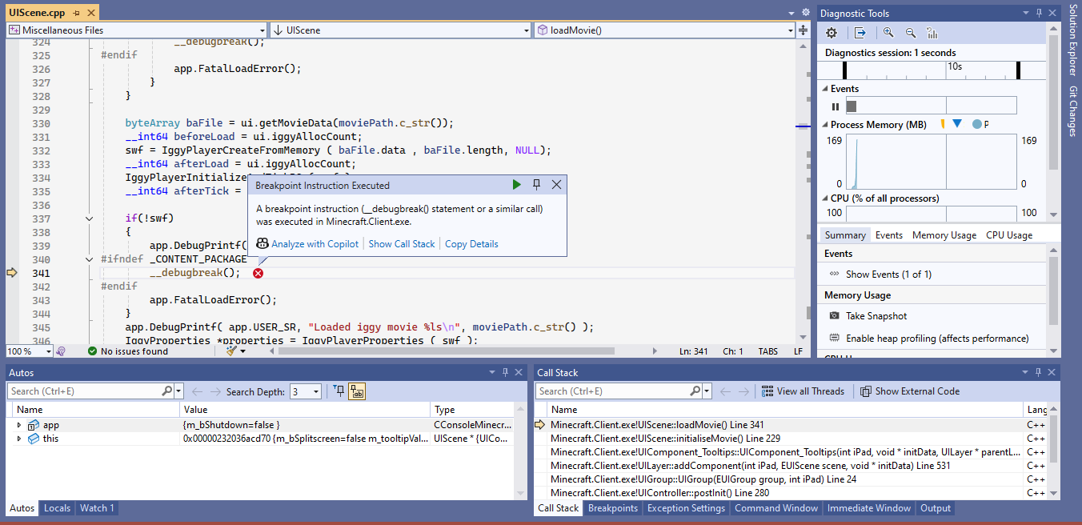1082x525 pixels.
Task: Click Zoom In icon in Diagnostic Tools
Action: 888,33
